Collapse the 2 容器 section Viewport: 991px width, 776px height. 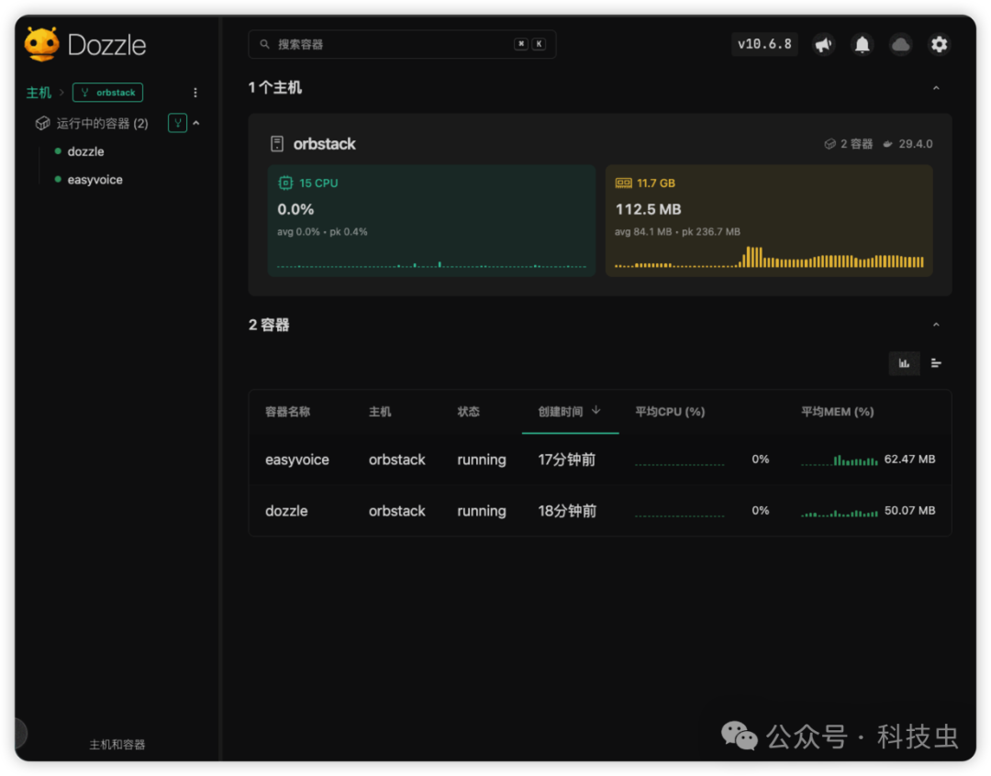point(936,325)
